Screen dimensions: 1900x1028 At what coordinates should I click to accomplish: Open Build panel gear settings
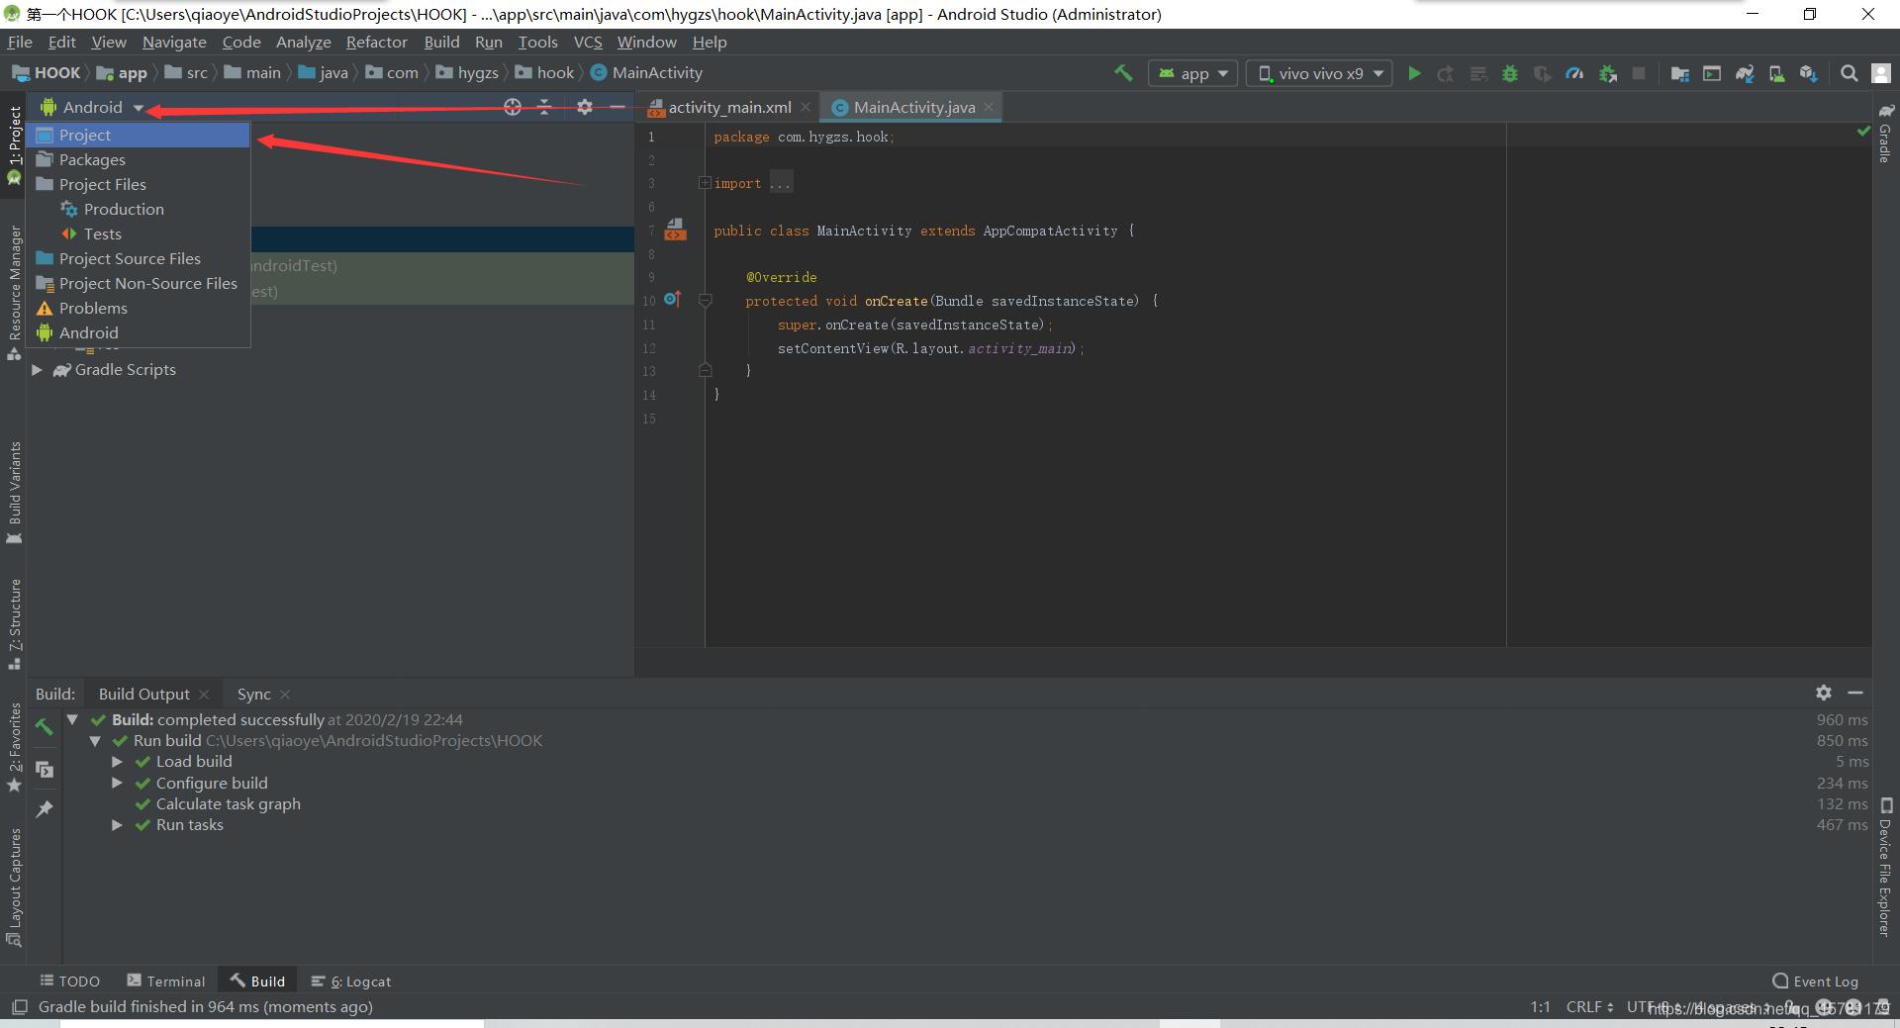tap(1824, 693)
